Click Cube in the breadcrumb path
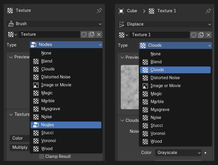The width and height of the screenshot is (218, 165). pyautogui.click(x=132, y=11)
